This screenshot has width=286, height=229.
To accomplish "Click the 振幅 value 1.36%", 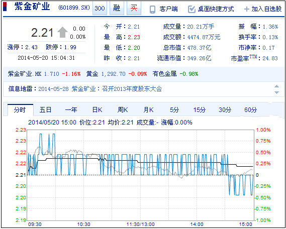I will point(270,27).
